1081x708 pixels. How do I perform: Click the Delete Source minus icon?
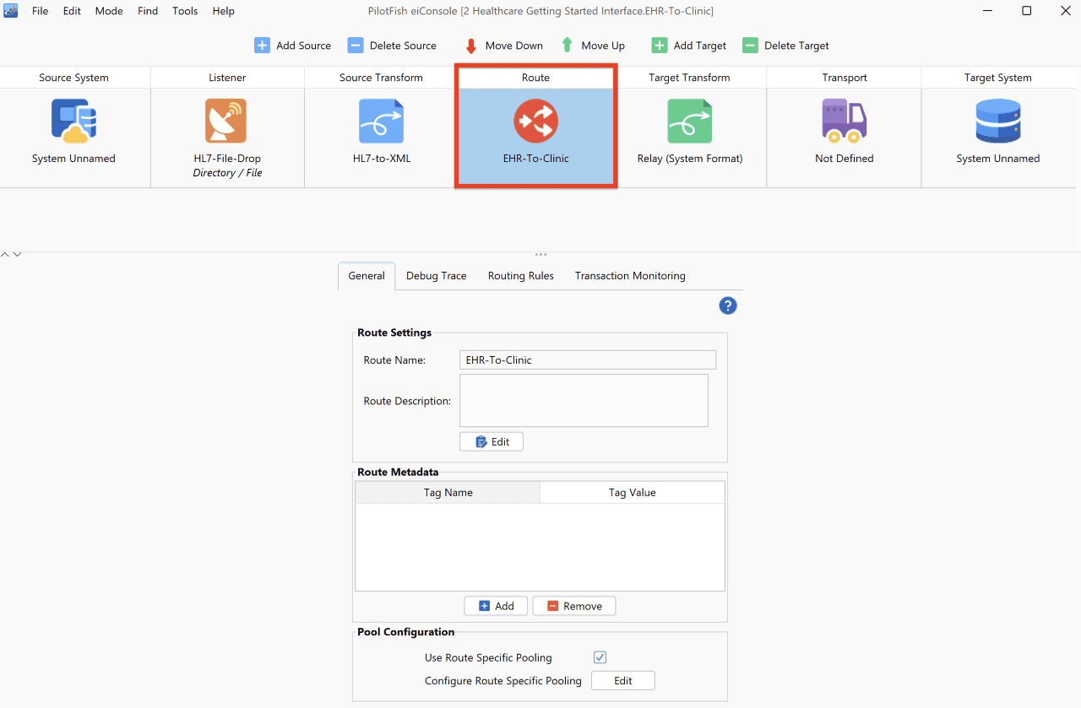[x=356, y=46]
